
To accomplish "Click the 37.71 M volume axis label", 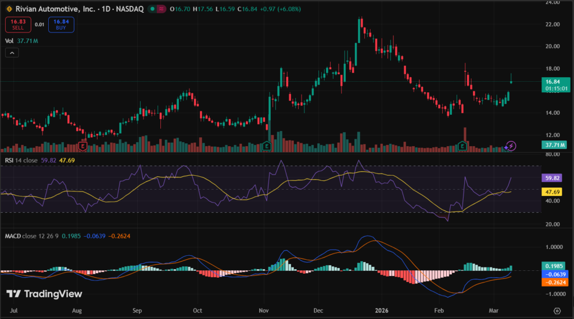I will (x=554, y=145).
